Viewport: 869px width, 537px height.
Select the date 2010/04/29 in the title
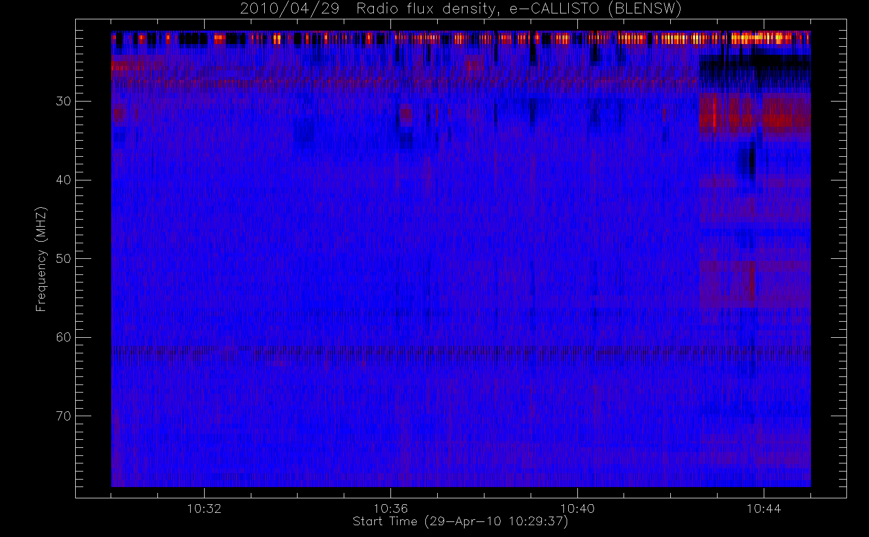289,9
